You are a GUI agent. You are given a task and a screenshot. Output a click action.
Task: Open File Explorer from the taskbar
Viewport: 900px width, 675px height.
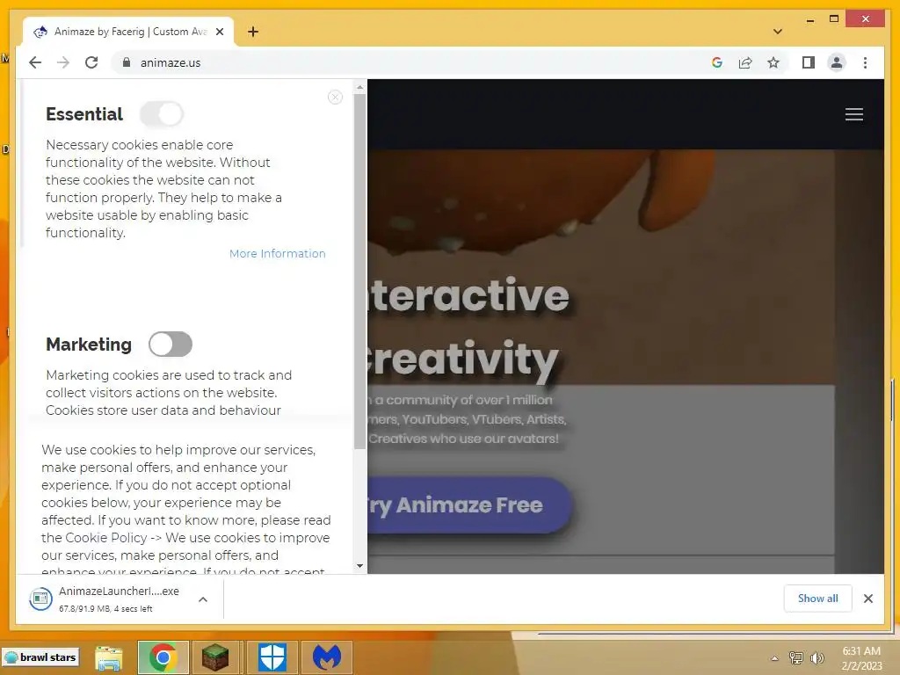pos(108,657)
